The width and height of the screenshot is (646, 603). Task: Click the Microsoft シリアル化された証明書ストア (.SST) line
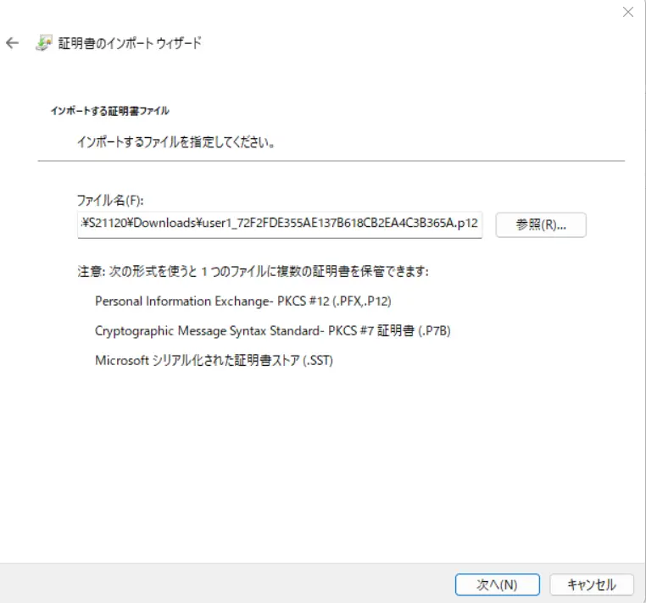(x=214, y=361)
